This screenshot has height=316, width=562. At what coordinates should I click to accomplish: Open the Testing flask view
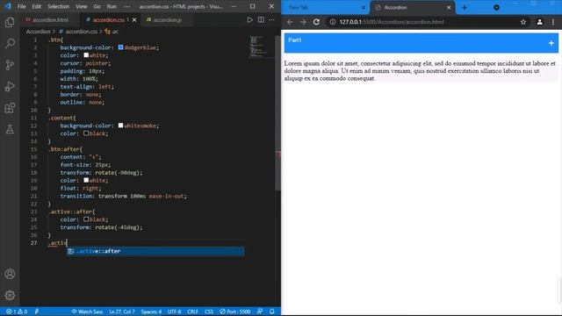tap(10, 129)
